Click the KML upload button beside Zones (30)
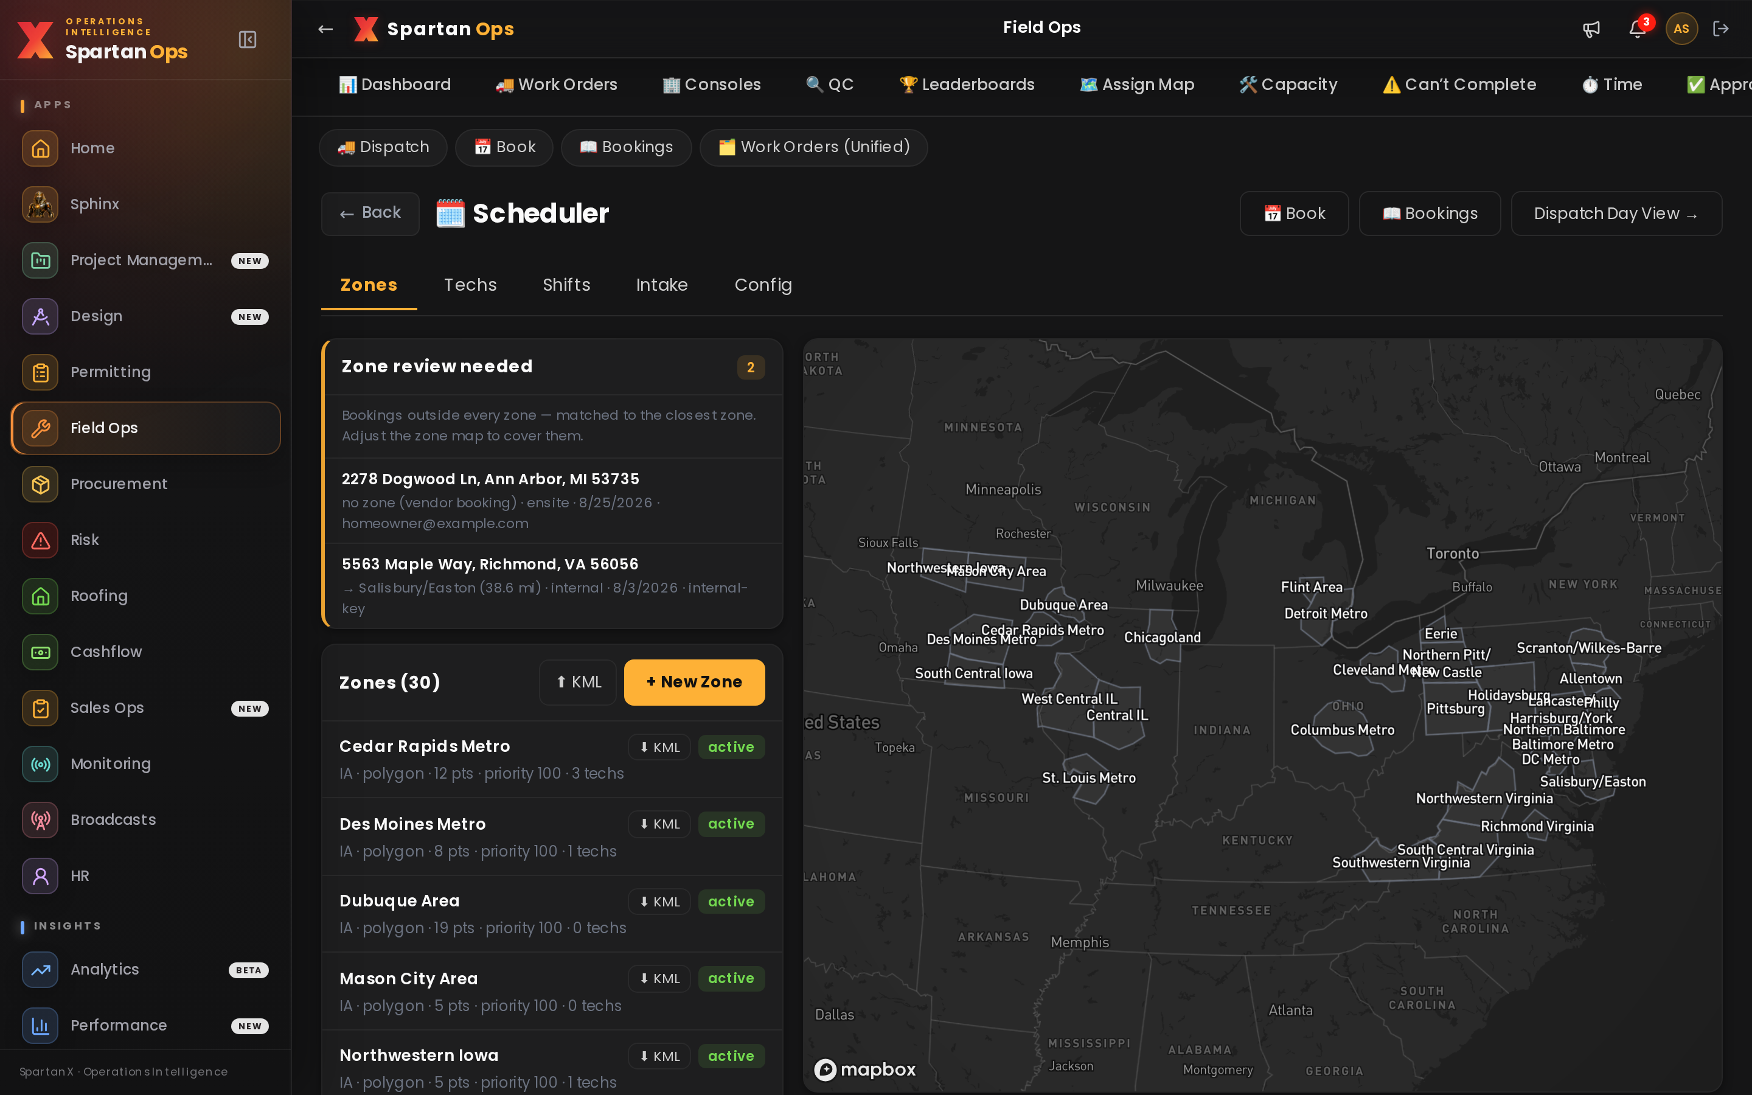Image resolution: width=1752 pixels, height=1095 pixels. 578,682
